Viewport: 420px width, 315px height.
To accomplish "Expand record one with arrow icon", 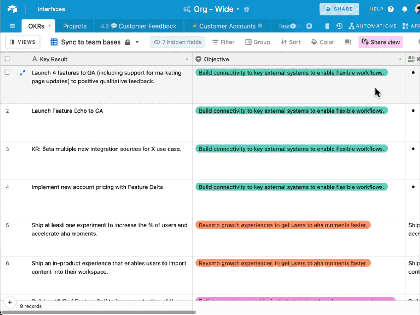I will [23, 73].
